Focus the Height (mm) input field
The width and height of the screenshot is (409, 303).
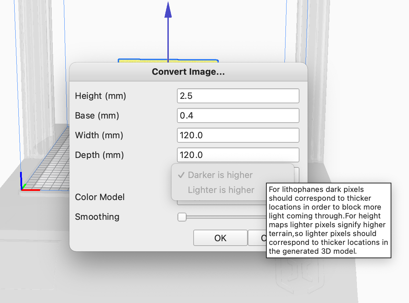click(x=238, y=96)
